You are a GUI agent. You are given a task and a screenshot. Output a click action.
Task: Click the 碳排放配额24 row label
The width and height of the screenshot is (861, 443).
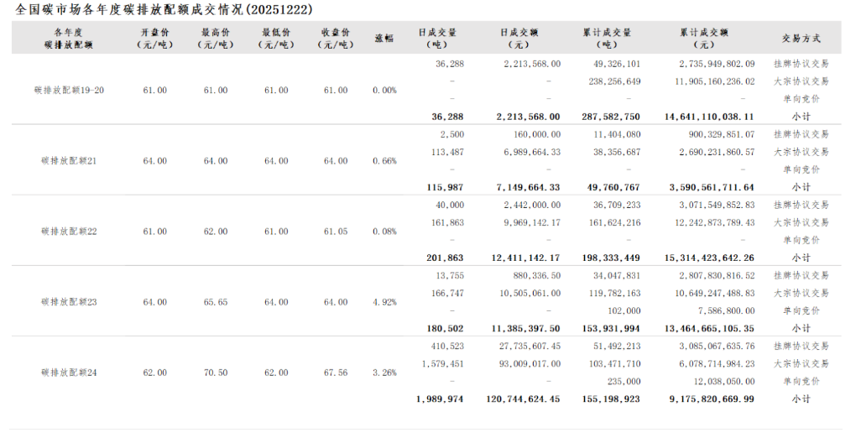coord(68,373)
